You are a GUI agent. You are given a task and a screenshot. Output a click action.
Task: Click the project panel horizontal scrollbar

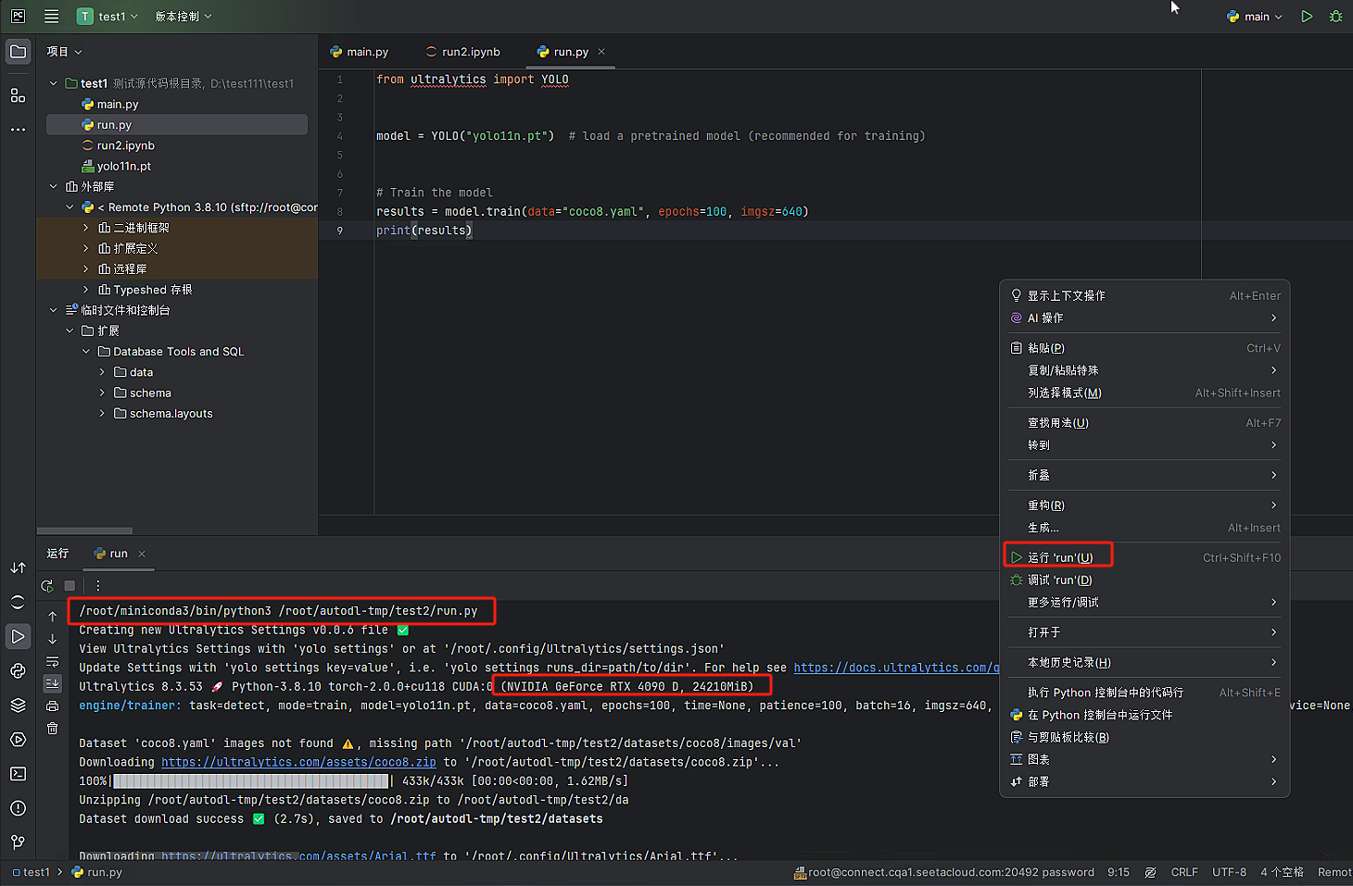[x=84, y=530]
